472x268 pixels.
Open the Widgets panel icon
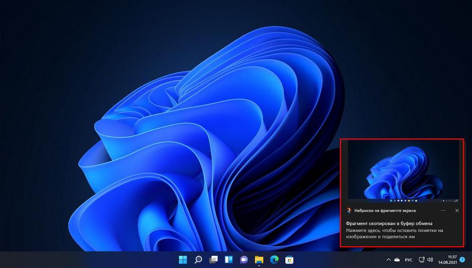229,260
